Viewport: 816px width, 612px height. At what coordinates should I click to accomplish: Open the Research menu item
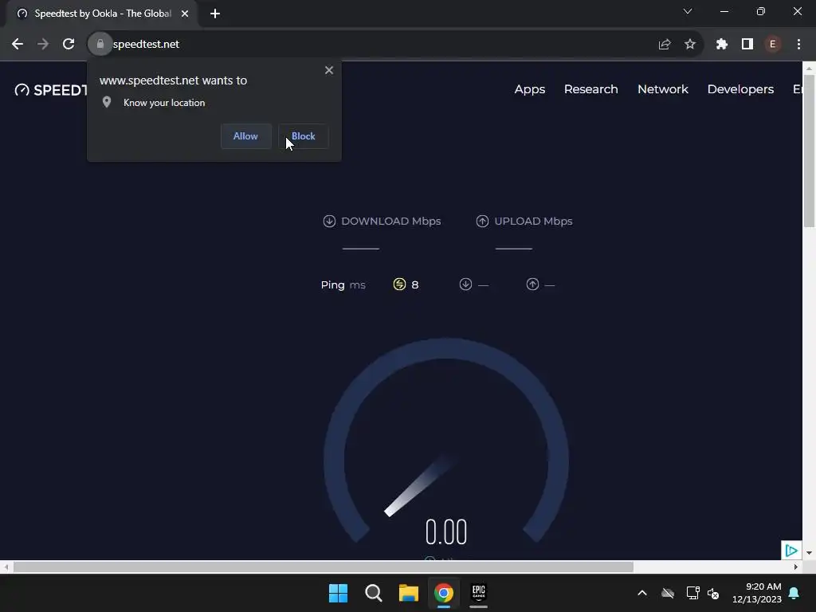point(591,89)
